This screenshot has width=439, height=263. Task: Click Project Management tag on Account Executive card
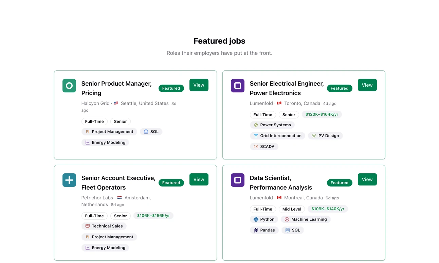tap(109, 237)
